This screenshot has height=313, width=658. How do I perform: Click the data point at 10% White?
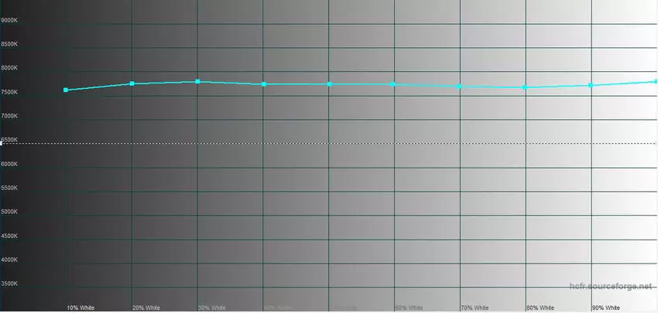(x=66, y=90)
